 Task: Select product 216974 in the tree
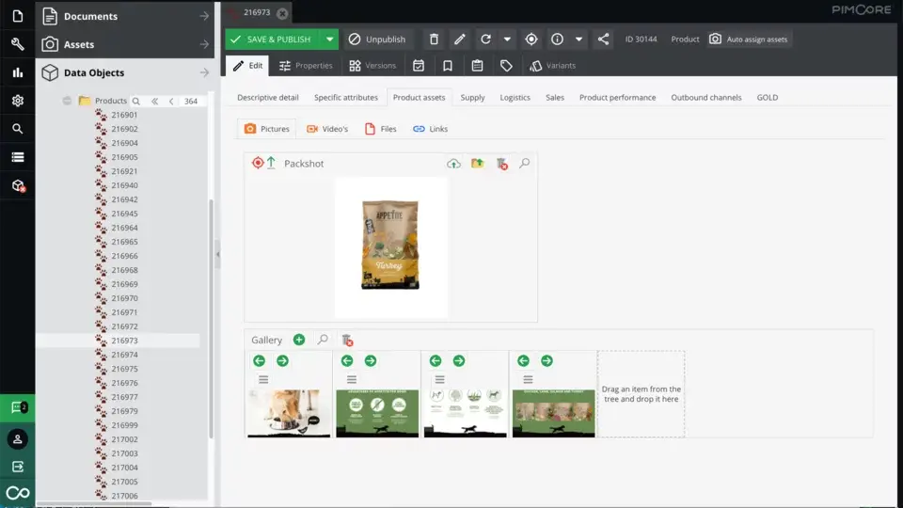point(124,355)
